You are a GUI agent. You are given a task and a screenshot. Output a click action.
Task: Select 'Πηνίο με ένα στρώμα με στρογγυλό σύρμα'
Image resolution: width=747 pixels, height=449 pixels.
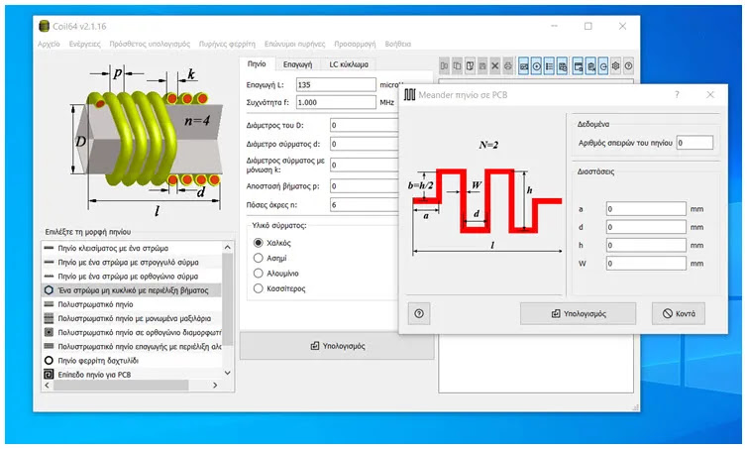click(132, 262)
